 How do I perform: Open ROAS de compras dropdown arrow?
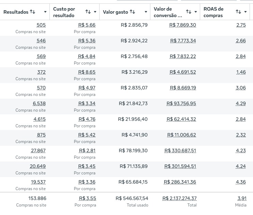pyautogui.click(x=245, y=12)
